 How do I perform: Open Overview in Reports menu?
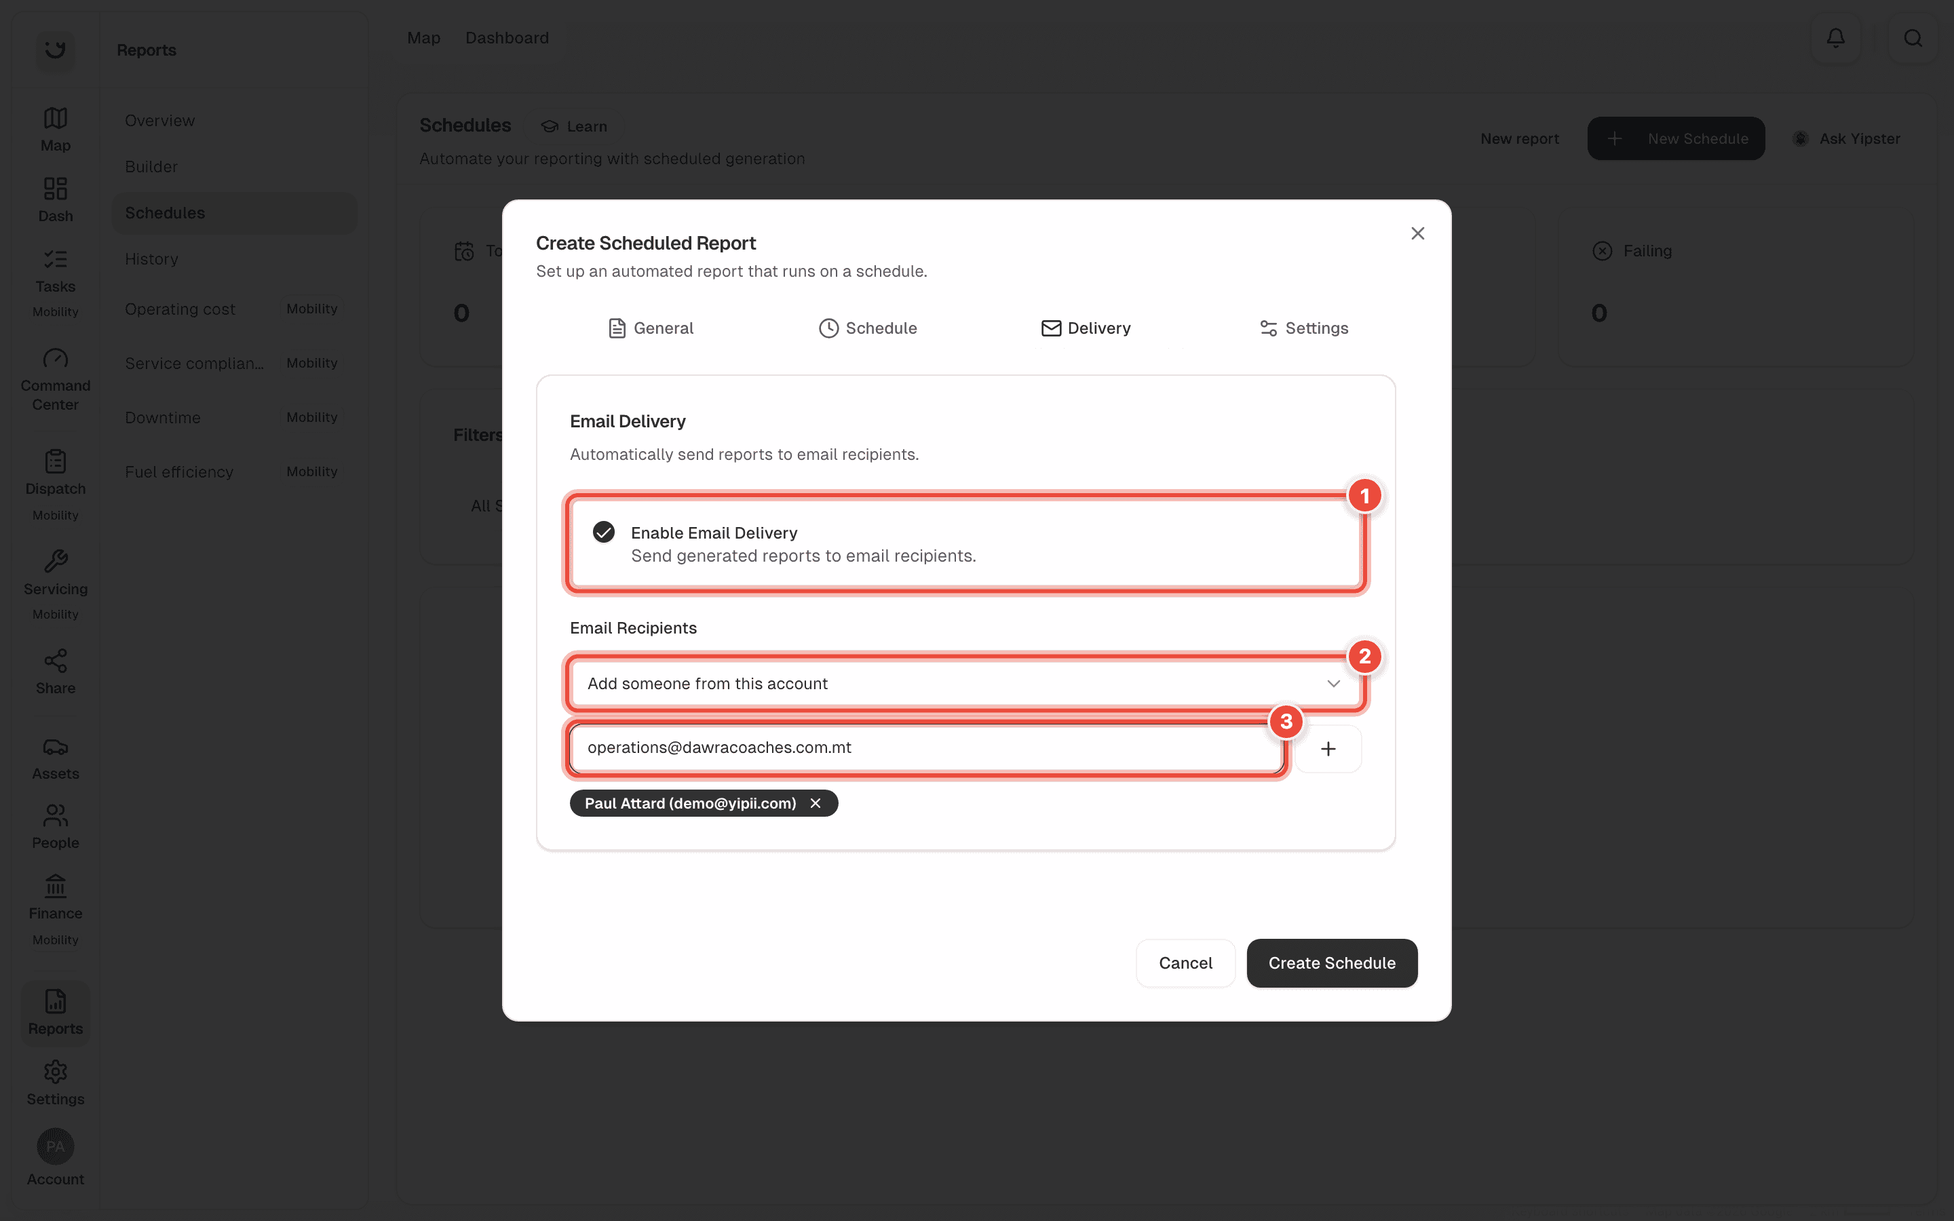[x=234, y=120]
